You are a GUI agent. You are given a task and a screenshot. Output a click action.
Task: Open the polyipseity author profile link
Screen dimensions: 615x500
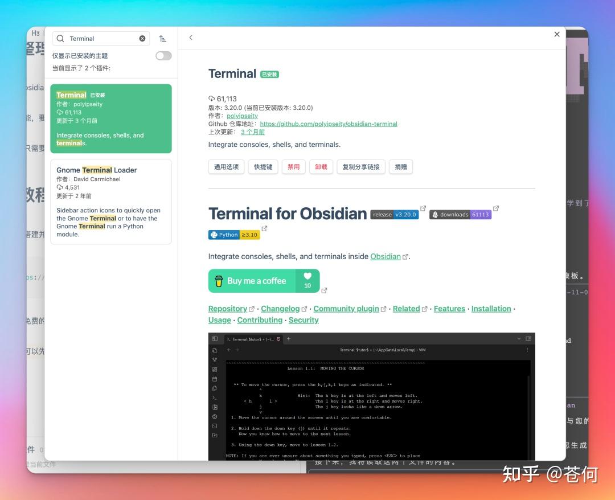click(x=241, y=116)
